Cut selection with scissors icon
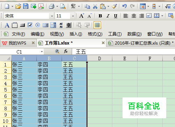Screen dimensions: 175x127 pyautogui.click(x=95, y=6)
